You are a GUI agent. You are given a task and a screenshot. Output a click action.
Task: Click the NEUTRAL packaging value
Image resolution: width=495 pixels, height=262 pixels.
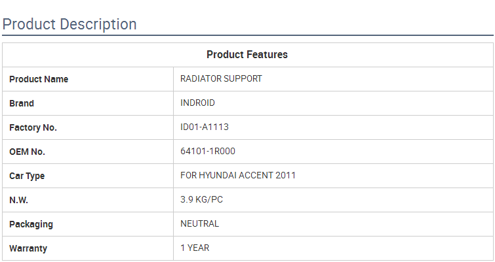coord(199,223)
